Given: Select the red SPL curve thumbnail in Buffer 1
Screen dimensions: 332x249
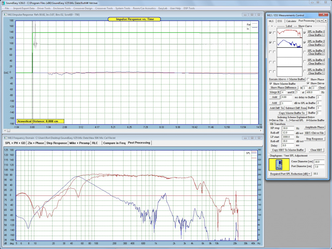Looking at the screenshot, I should tap(290, 33).
